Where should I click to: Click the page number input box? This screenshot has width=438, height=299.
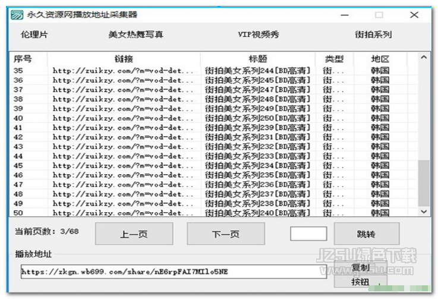coord(308,234)
